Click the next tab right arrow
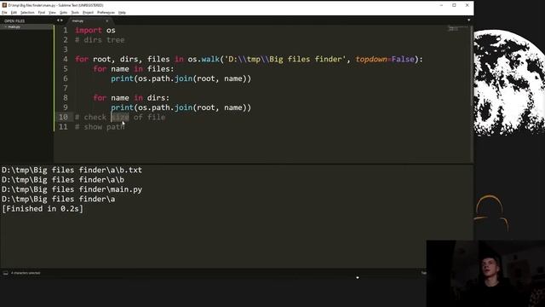The image size is (545, 307). (x=62, y=20)
